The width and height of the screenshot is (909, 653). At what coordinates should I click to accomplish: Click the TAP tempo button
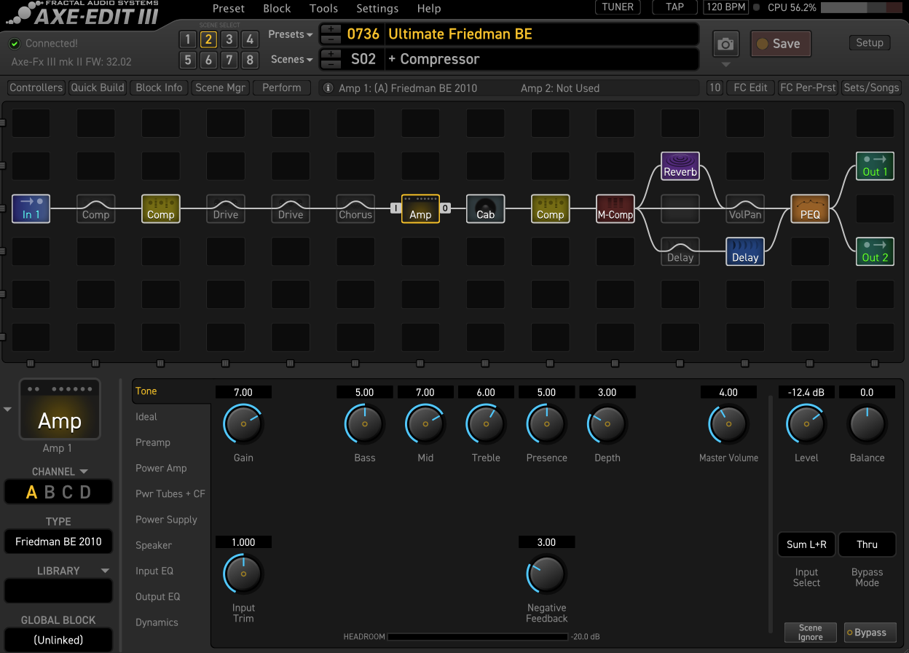coord(675,7)
